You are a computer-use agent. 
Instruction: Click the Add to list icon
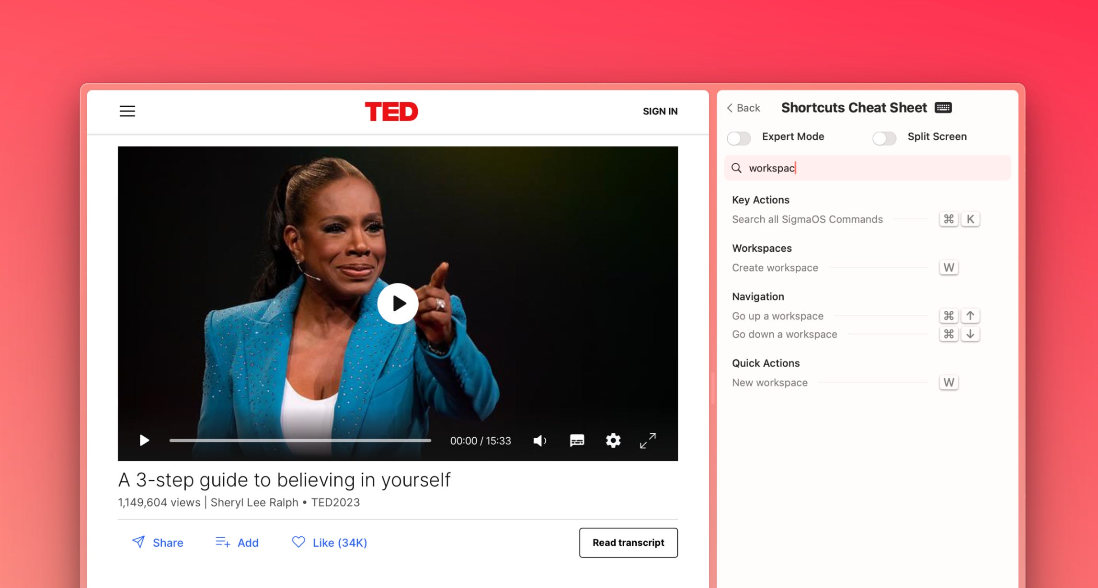tap(223, 542)
